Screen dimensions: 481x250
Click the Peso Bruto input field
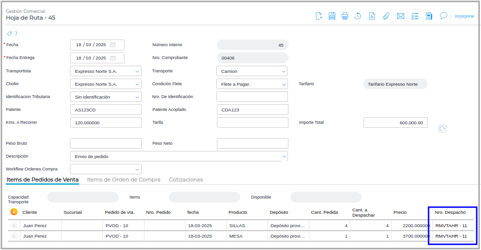(105, 143)
